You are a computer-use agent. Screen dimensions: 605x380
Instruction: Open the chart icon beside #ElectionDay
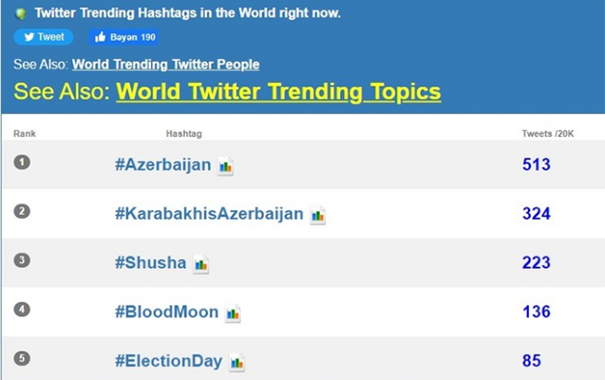[x=236, y=363]
